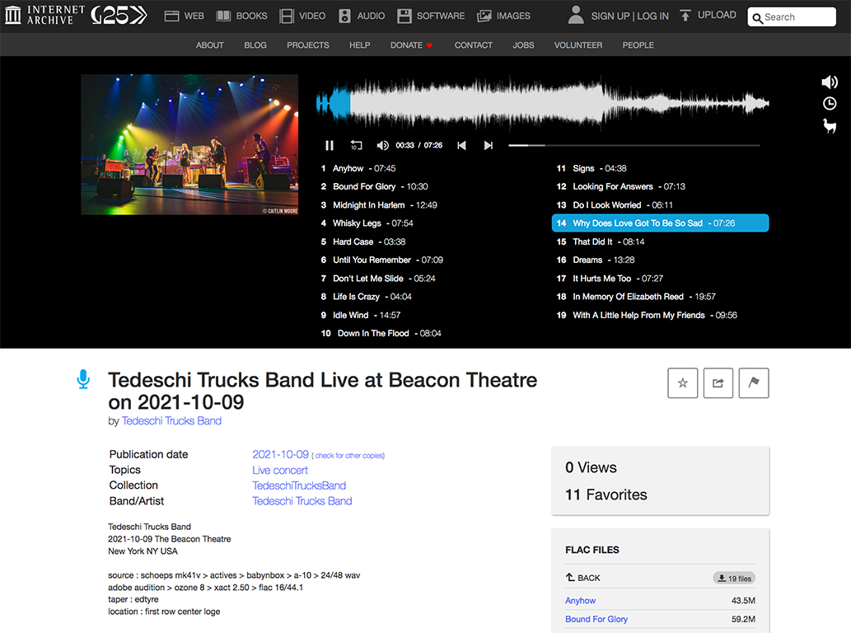The width and height of the screenshot is (851, 633).
Task: Open the About page
Action: pyautogui.click(x=209, y=45)
